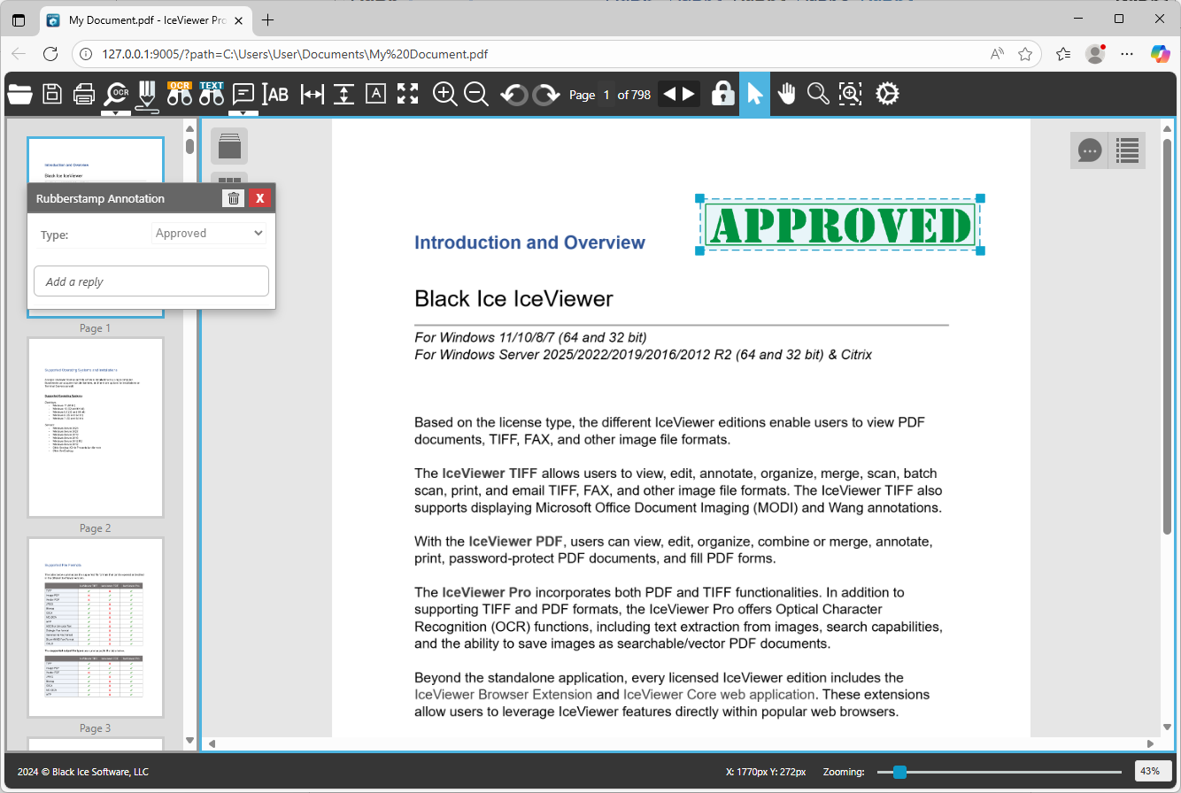Activate the hand pan tool
1181x793 pixels.
click(786, 94)
